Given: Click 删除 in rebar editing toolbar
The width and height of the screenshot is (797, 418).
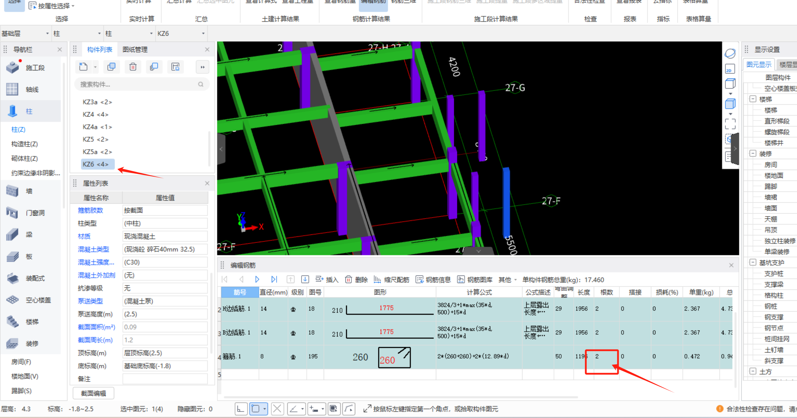Looking at the screenshot, I should tap(356, 280).
